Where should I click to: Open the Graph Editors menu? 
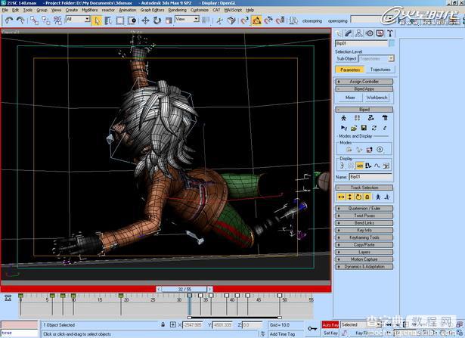click(152, 10)
